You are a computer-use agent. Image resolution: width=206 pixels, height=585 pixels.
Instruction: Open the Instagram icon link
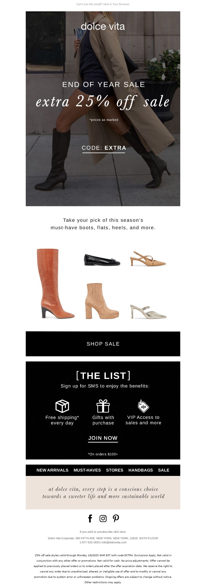point(103,519)
